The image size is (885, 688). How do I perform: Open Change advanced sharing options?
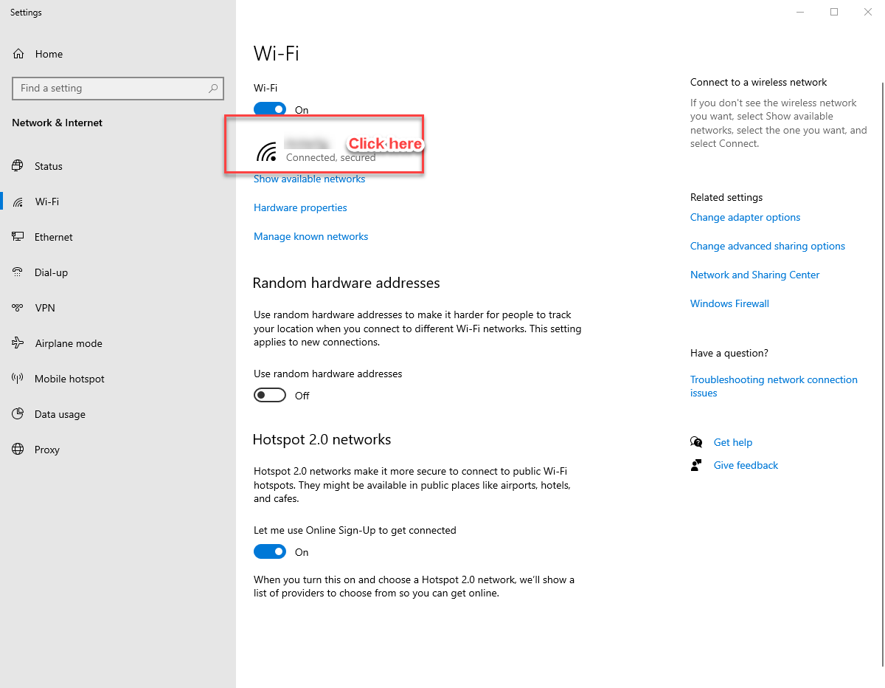[768, 246]
